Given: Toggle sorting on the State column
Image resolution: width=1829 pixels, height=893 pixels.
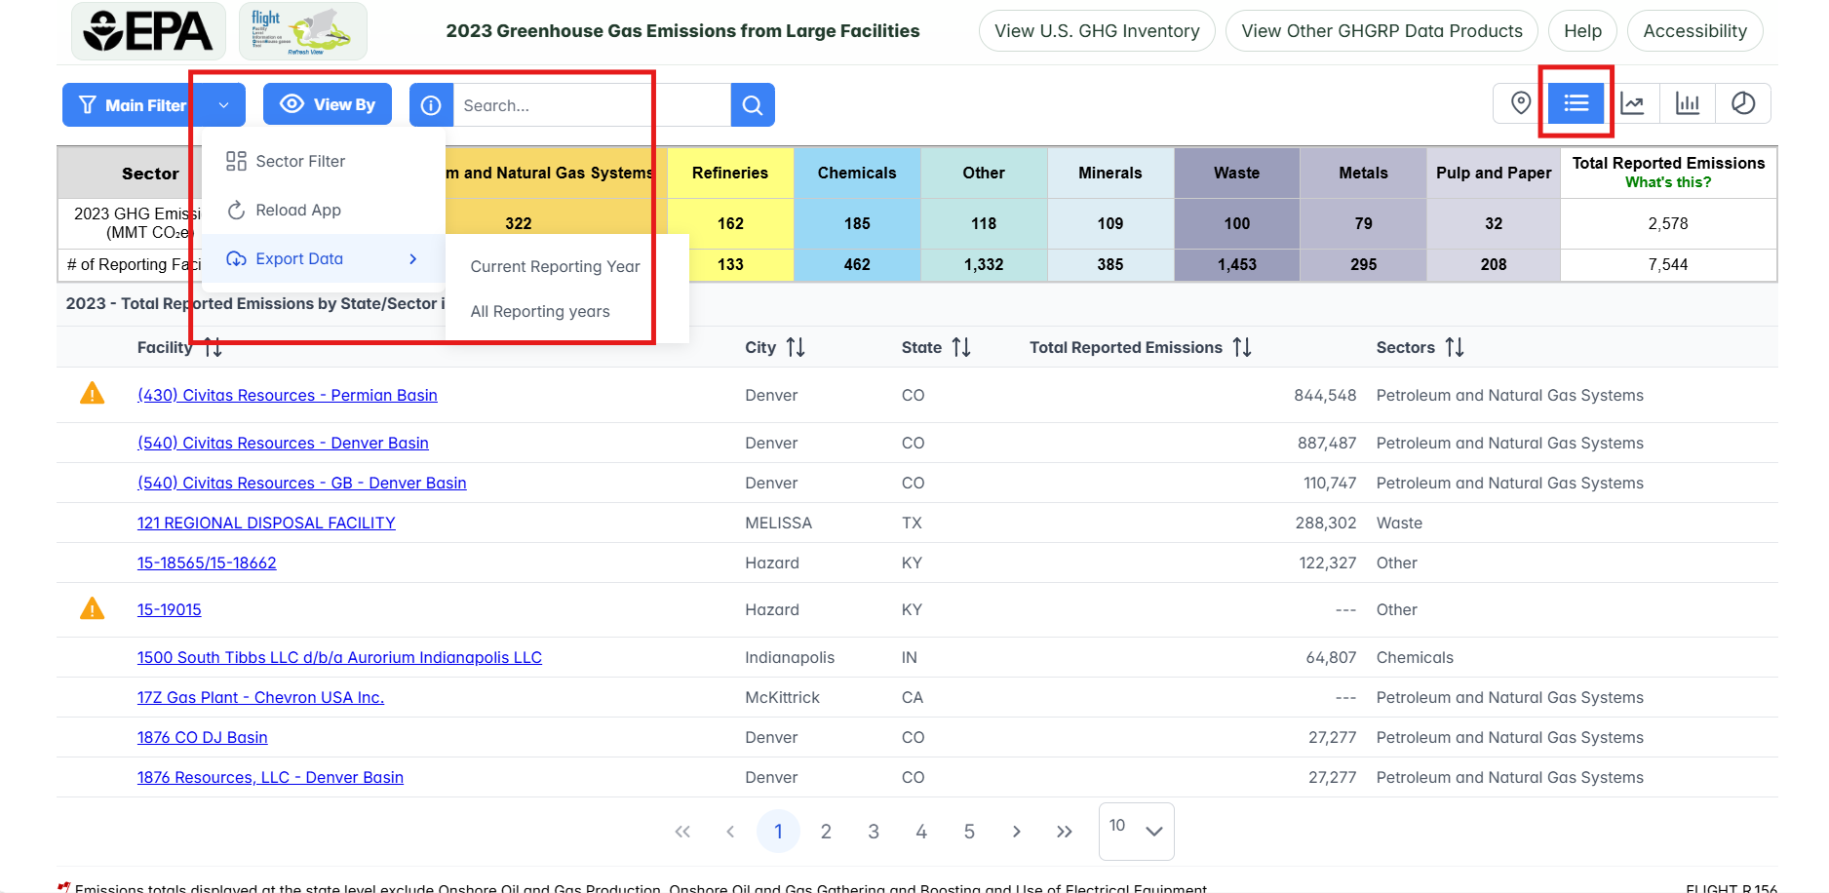Looking at the screenshot, I should (x=962, y=347).
